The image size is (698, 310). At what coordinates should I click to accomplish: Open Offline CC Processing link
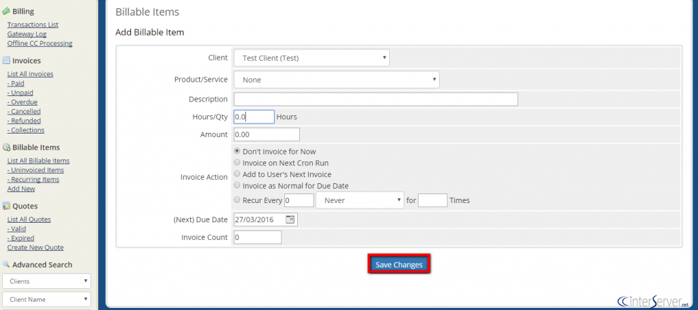40,43
